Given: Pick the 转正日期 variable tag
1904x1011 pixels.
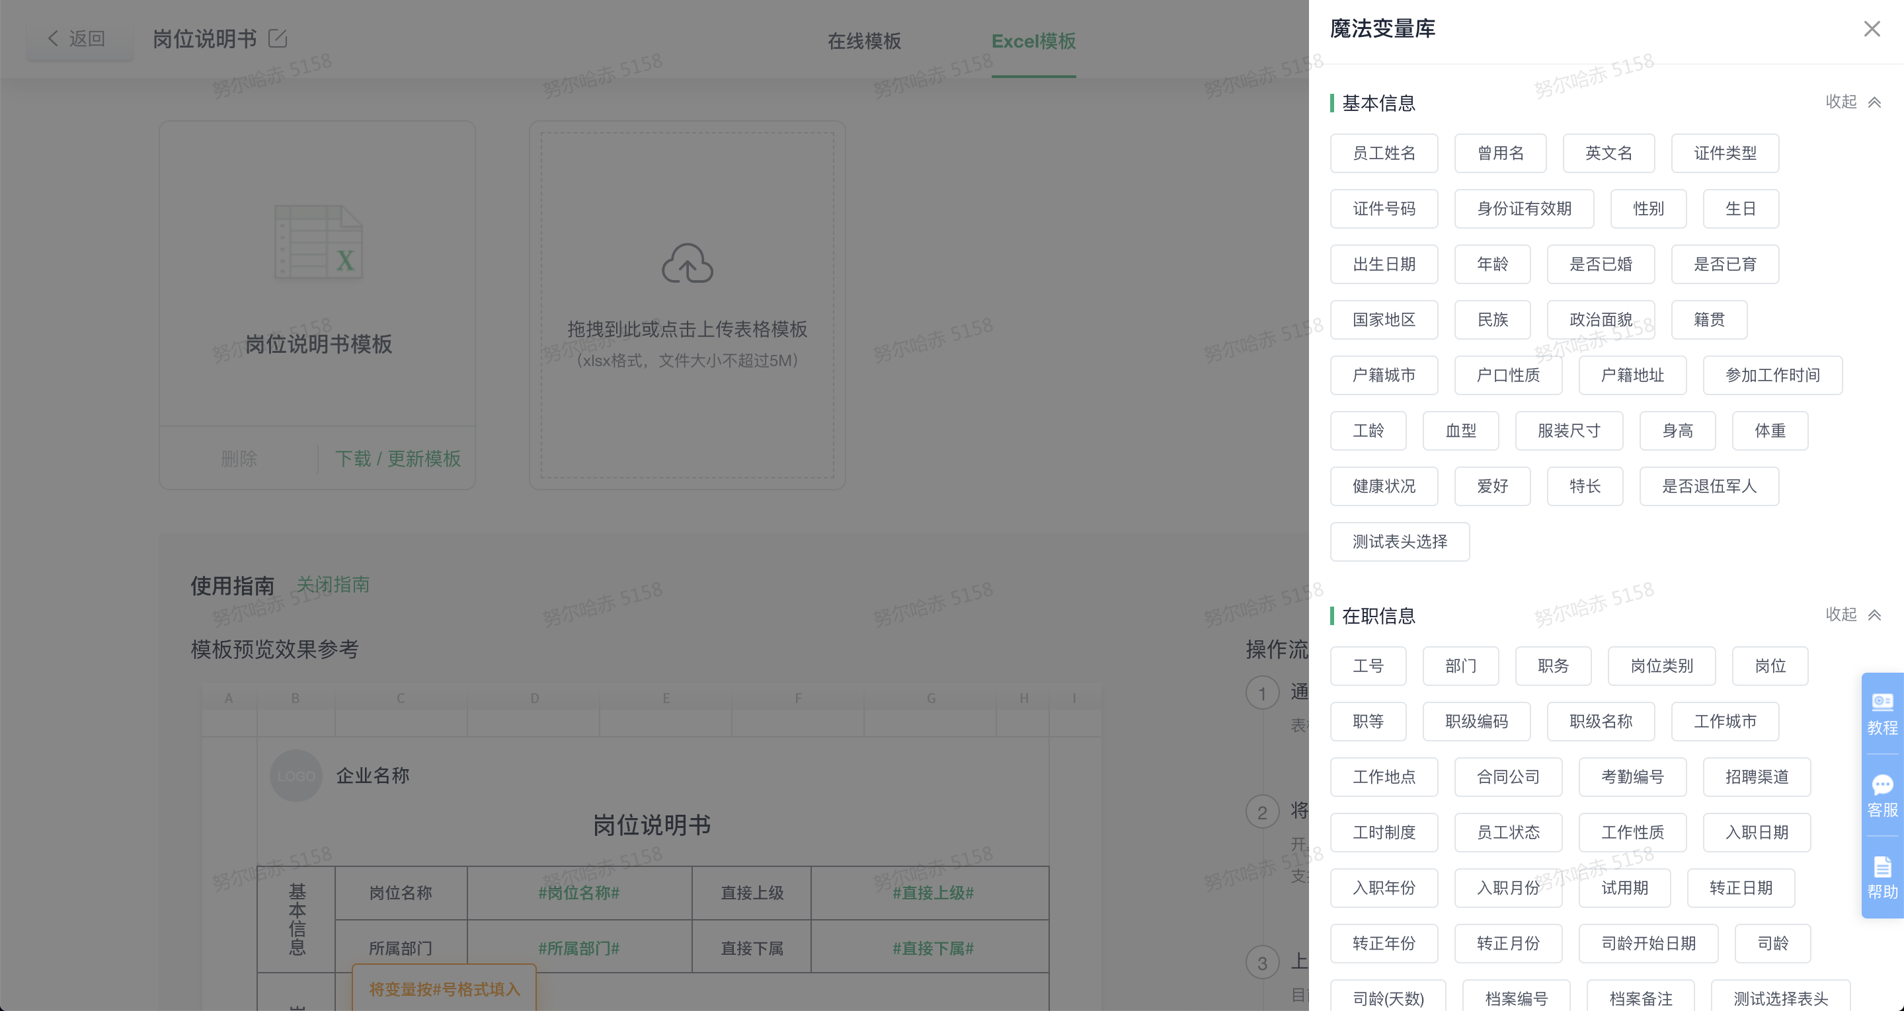Looking at the screenshot, I should click(x=1741, y=887).
